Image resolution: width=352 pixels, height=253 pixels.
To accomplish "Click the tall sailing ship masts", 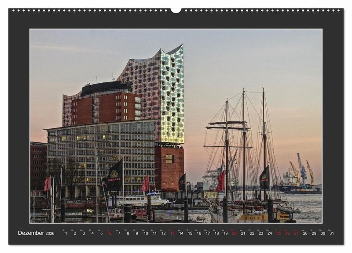I will pos(244,140).
